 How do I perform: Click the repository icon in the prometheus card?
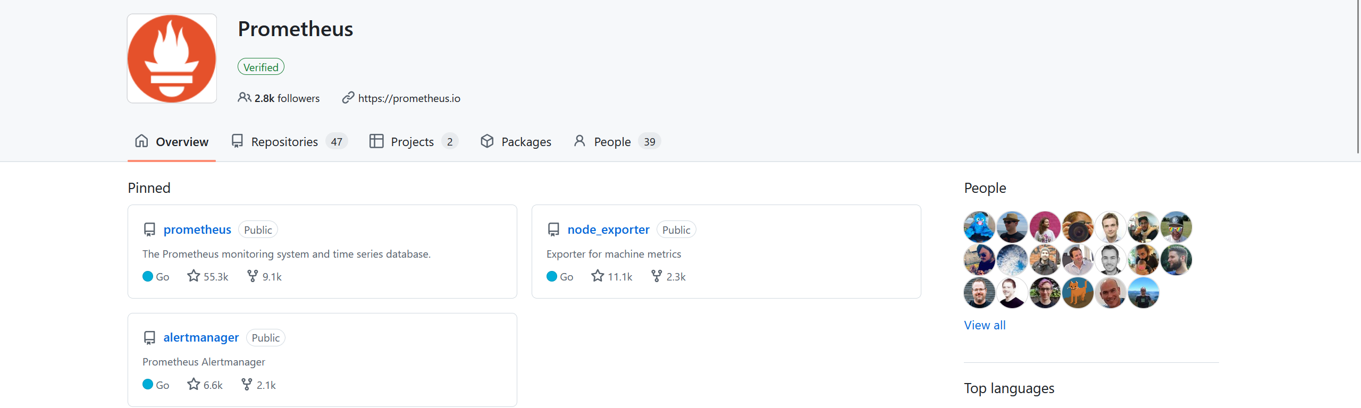[149, 229]
